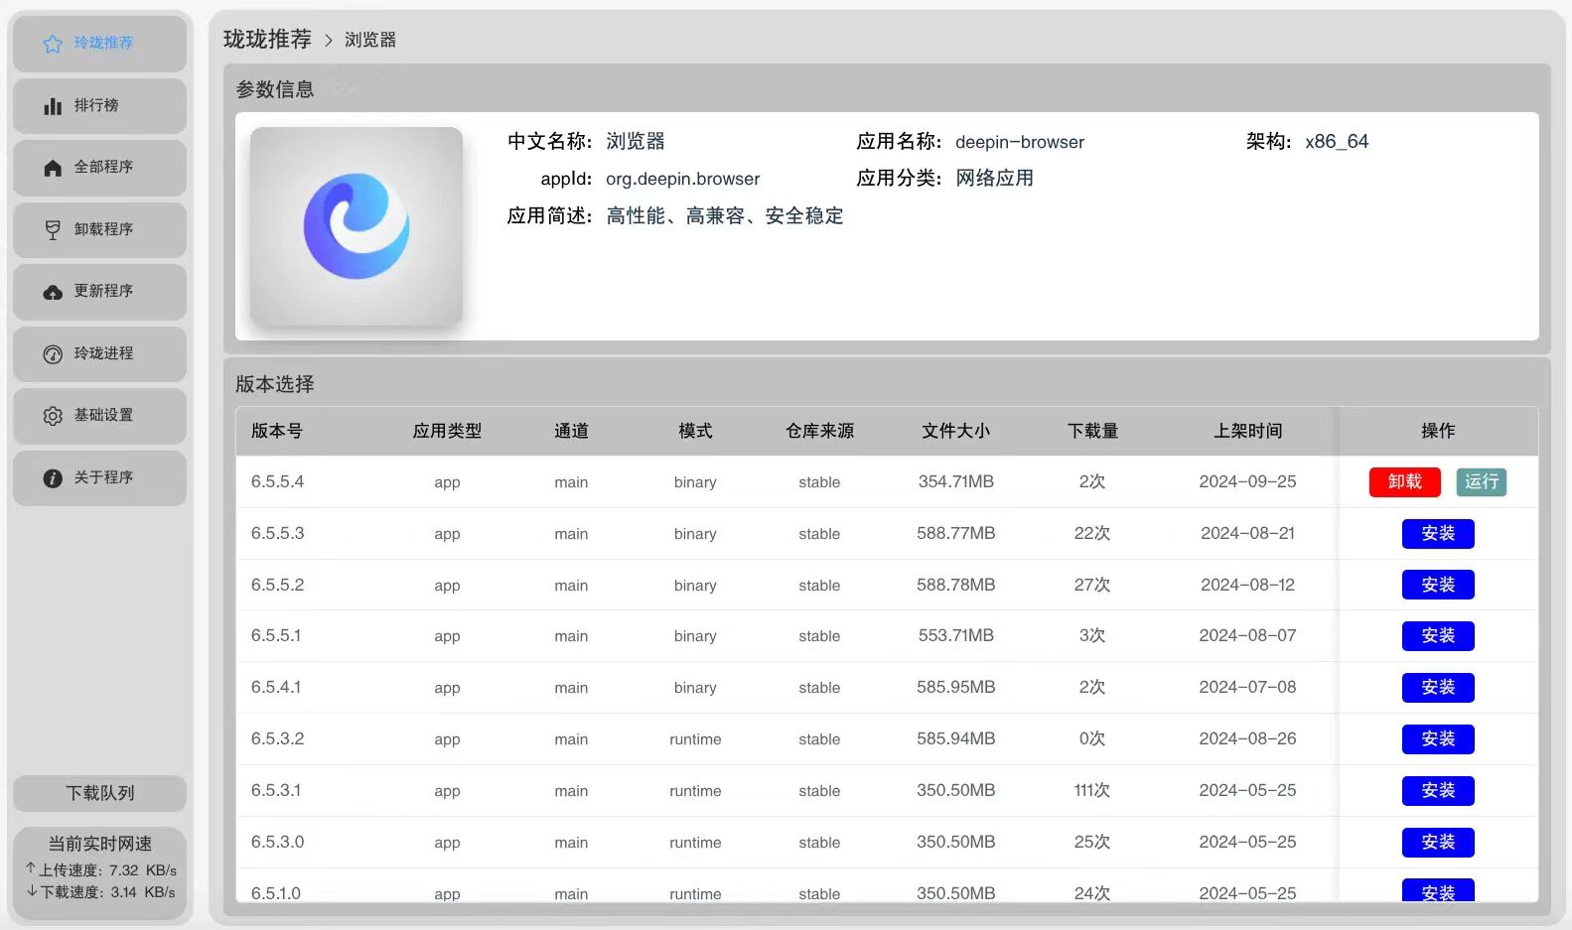Click the 操作 column header
1572x930 pixels.
[1438, 431]
